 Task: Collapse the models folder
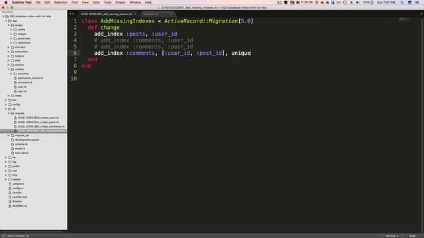tap(9, 69)
